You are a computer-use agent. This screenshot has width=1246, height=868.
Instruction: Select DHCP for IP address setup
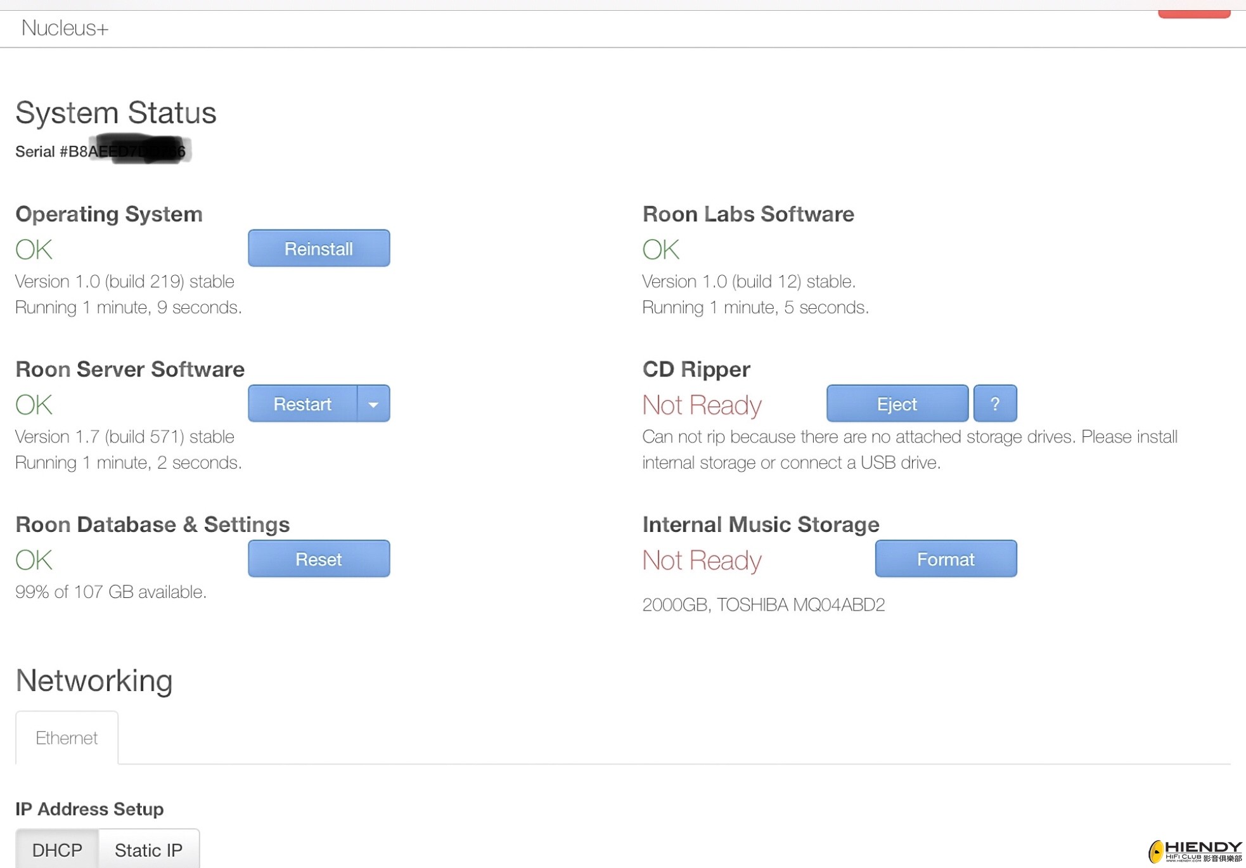[57, 850]
